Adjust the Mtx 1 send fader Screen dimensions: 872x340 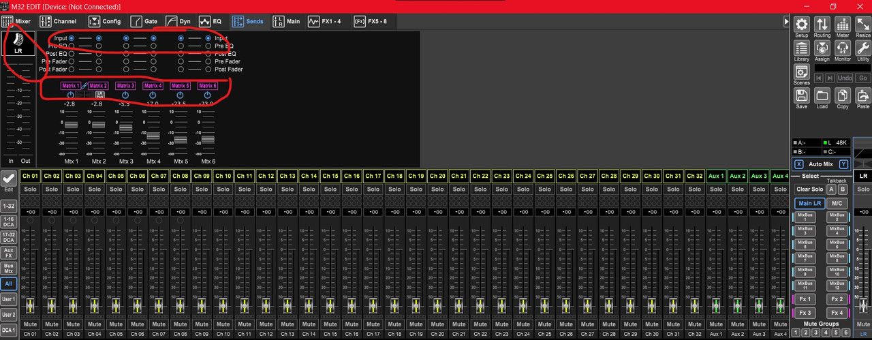coord(72,123)
